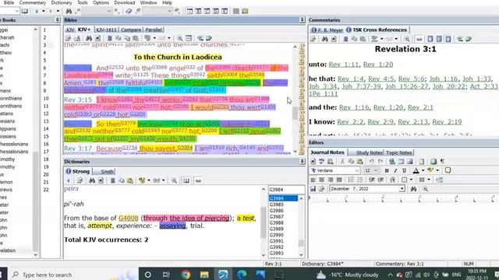Image resolution: width=499 pixels, height=280 pixels.
Task: Toggle Bold formatting in Editors
Action: pos(387,170)
